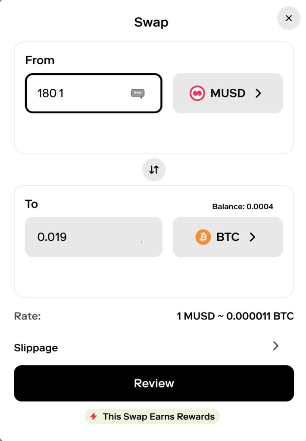Open the MUSD token selector
This screenshot has width=306, height=441.
(x=228, y=93)
